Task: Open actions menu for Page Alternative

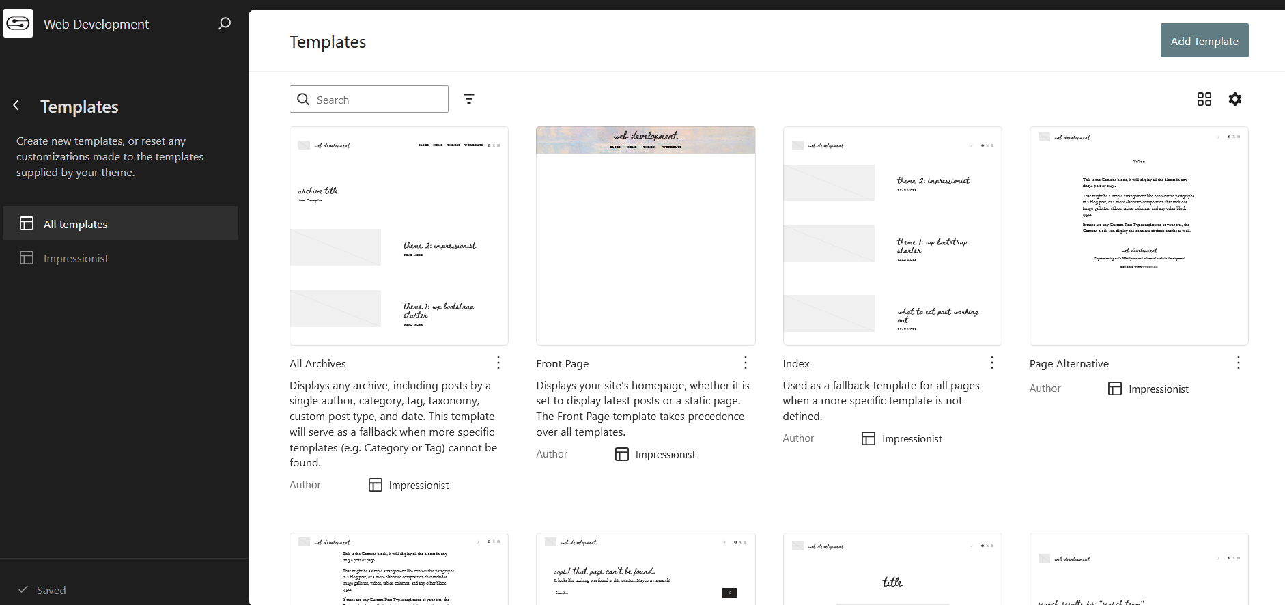Action: (x=1239, y=363)
